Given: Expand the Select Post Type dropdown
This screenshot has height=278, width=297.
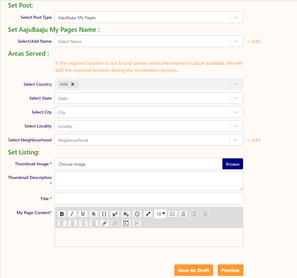Looking at the screenshot, I should [235, 18].
